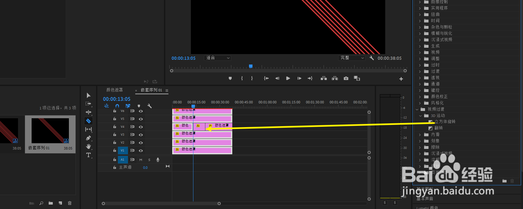Expand the 内滑 transitions folder
Screen dimensions: 523x209
[x=420, y=135]
